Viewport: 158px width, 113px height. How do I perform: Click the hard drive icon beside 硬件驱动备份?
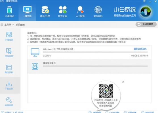[x=35, y=66]
